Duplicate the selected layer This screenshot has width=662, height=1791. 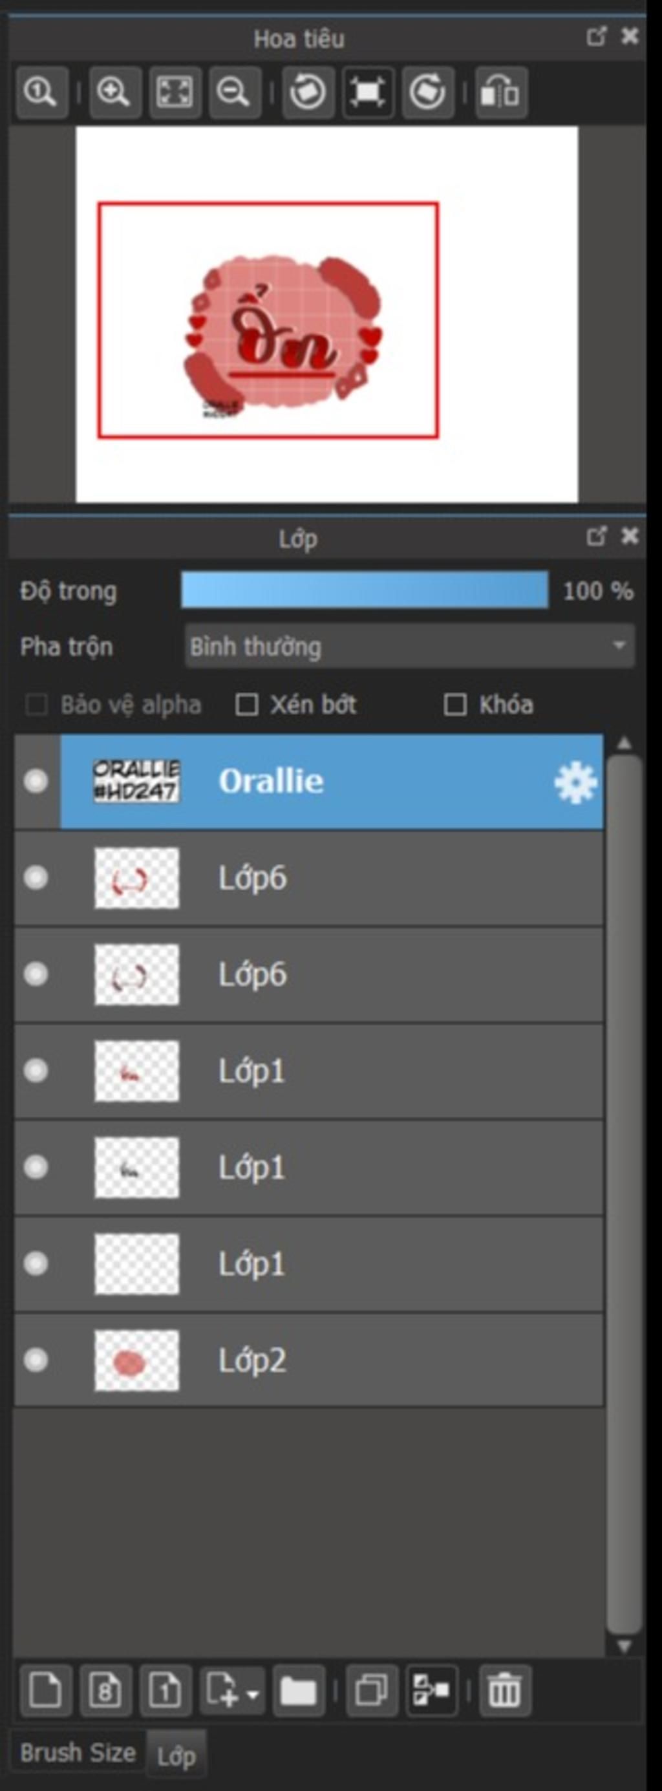(x=372, y=1690)
